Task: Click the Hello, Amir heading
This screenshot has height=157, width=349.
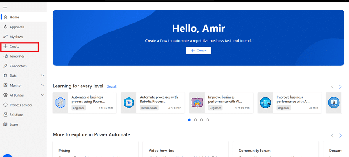Action: [199, 28]
